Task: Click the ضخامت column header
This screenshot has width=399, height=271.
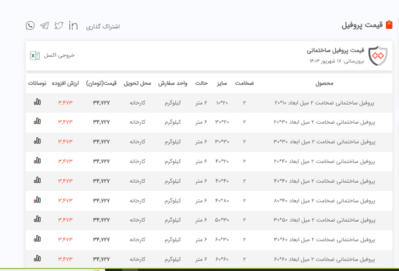Action: coord(244,83)
